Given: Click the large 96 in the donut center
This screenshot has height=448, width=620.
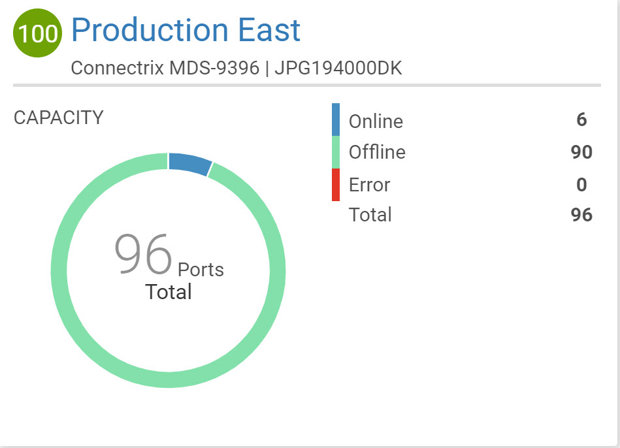Looking at the screenshot, I should (x=143, y=254).
